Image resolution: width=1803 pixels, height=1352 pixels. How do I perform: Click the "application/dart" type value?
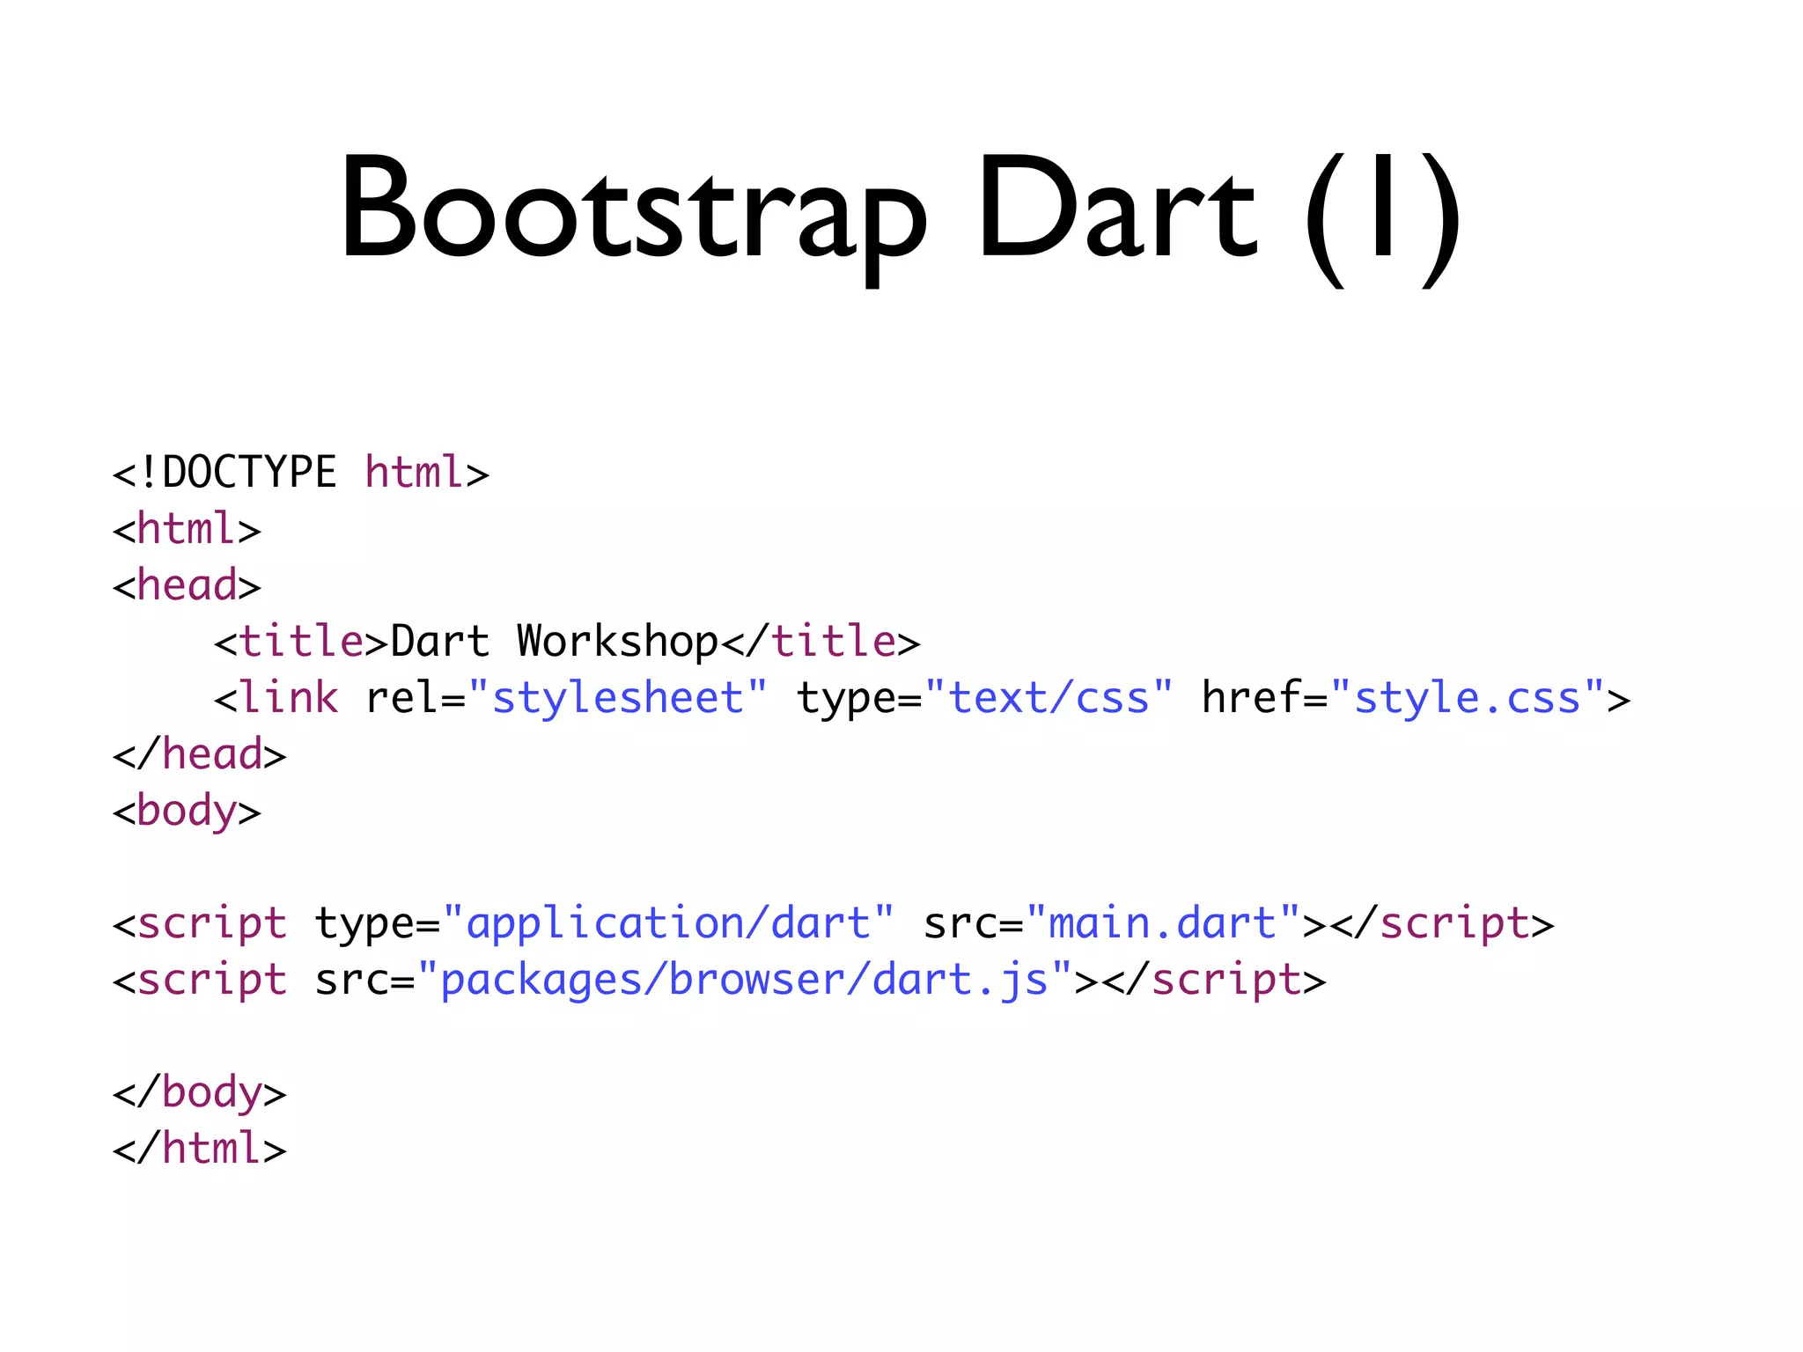(x=668, y=923)
